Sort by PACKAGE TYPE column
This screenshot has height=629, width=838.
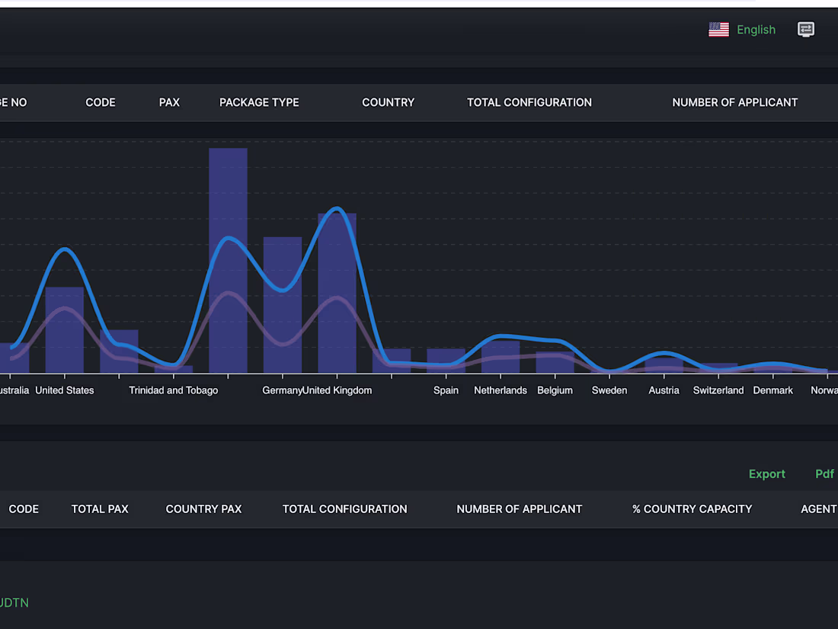click(259, 102)
